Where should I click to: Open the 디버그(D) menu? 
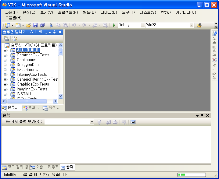click(109, 12)
